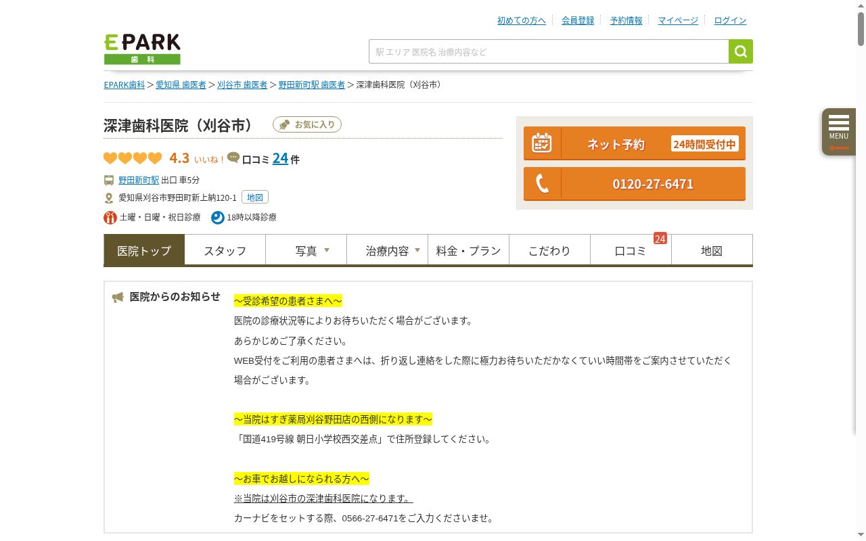The image size is (866, 541).
Task: Click the 18時以降診療 moon icon
Action: [217, 217]
